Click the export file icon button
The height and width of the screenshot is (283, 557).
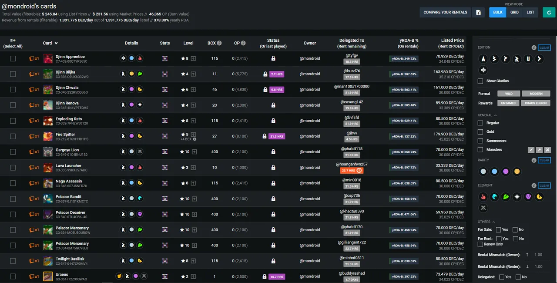[478, 12]
